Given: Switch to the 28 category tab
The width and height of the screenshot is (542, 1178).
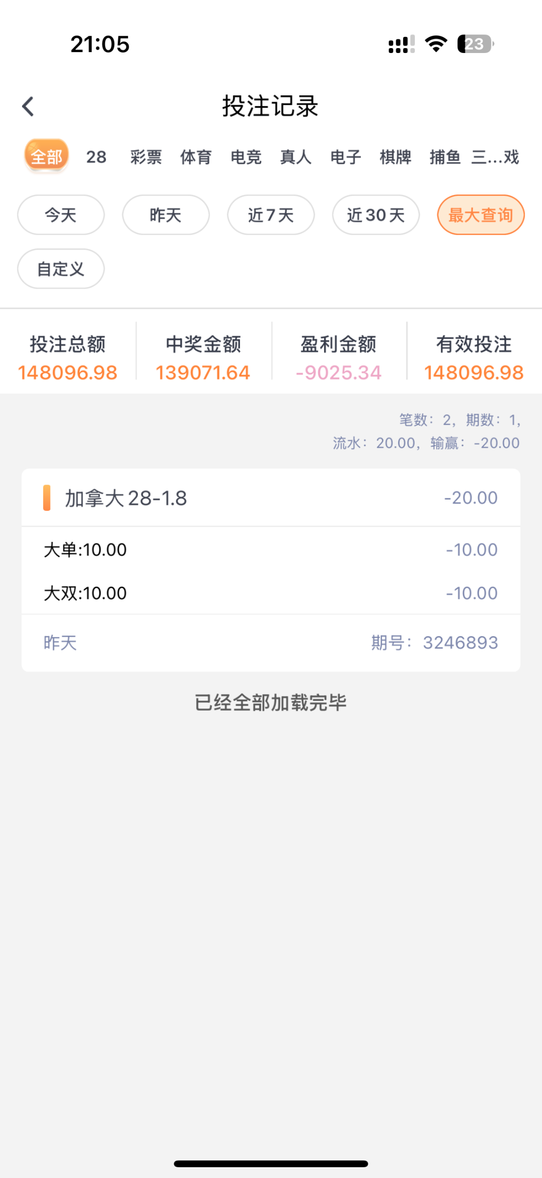Looking at the screenshot, I should click(96, 157).
